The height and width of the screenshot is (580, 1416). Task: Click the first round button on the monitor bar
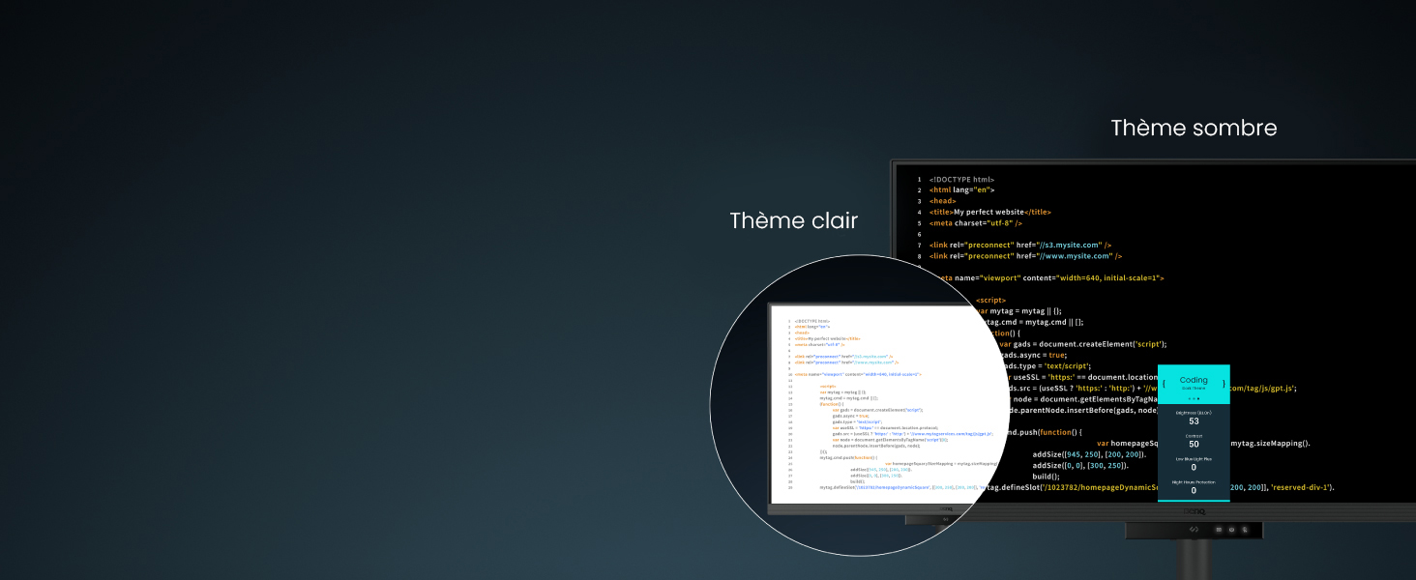coord(1219,530)
